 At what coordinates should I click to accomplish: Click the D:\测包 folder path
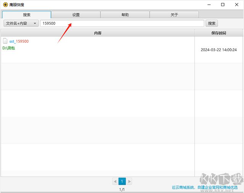point(9,49)
